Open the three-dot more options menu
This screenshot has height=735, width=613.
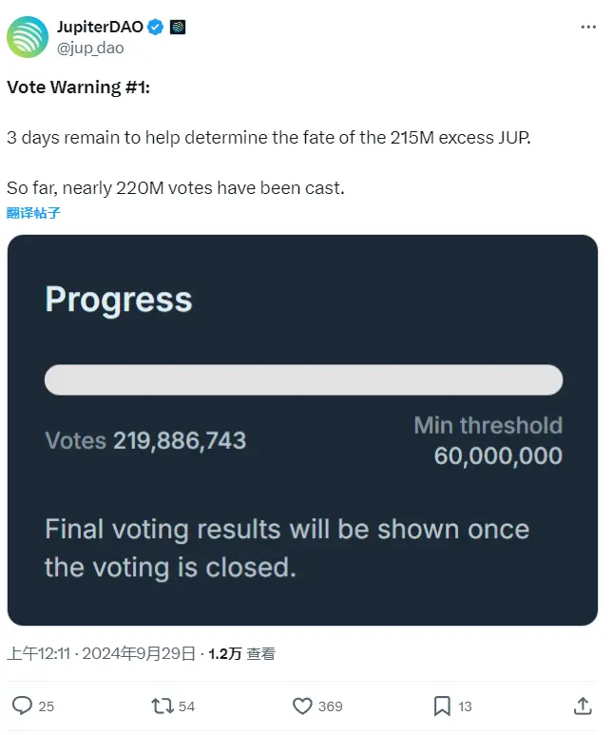(x=588, y=28)
